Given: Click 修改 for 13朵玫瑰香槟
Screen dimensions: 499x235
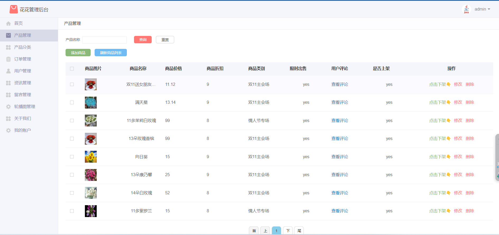Looking at the screenshot, I should pyautogui.click(x=458, y=139).
